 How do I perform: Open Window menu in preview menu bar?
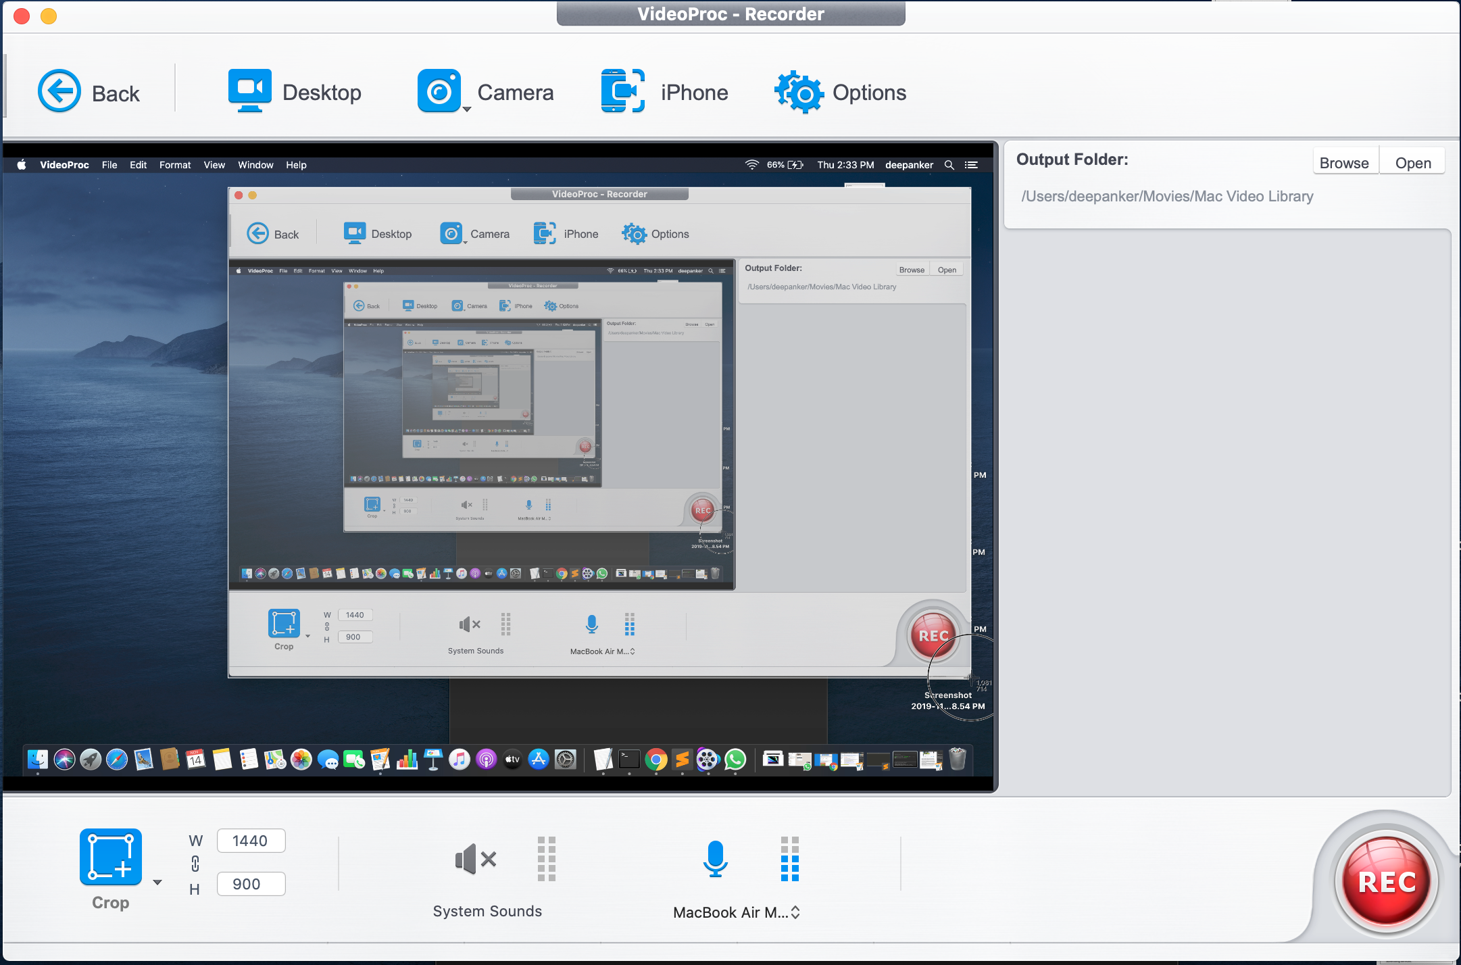tap(255, 165)
